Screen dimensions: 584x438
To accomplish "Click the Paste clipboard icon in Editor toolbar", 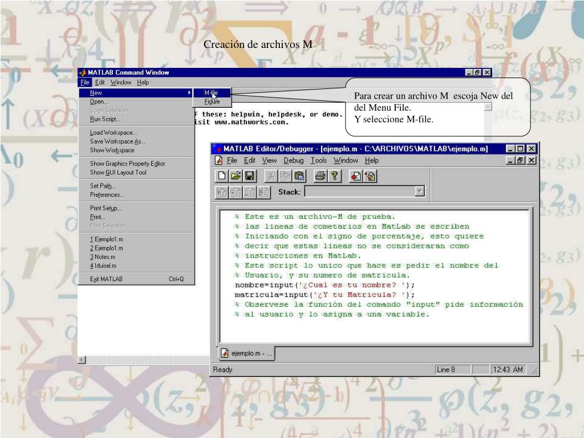I will click(299, 176).
